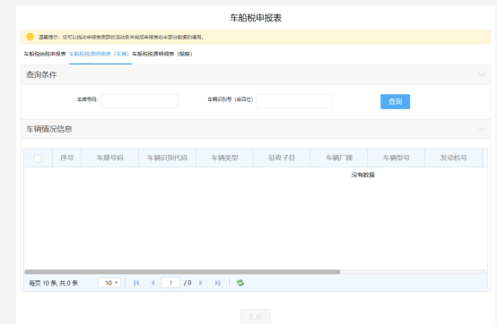
Task: Click the 车船税申报表 page title
Action: (256, 18)
